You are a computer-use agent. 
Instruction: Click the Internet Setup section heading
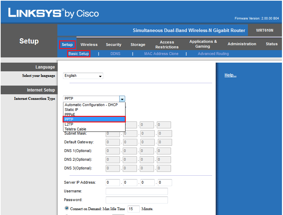[x=41, y=90]
